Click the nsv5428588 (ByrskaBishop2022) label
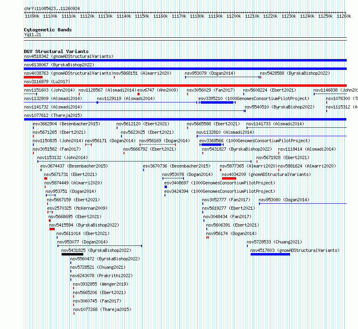Image resolution: width=358 pixels, height=329 pixels. click(x=295, y=73)
